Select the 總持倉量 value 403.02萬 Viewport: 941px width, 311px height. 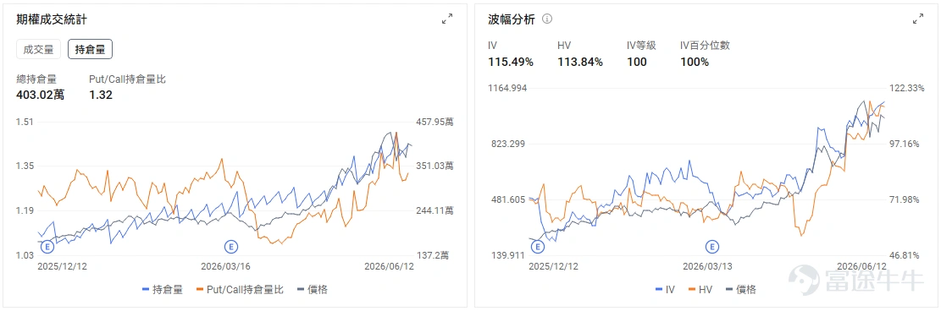coord(40,95)
